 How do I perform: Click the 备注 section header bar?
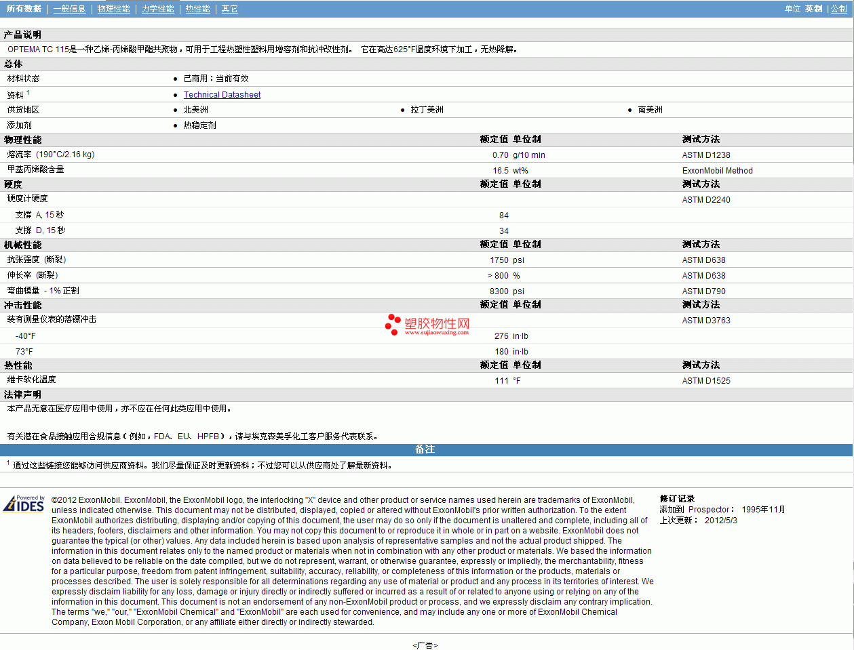[x=425, y=449]
